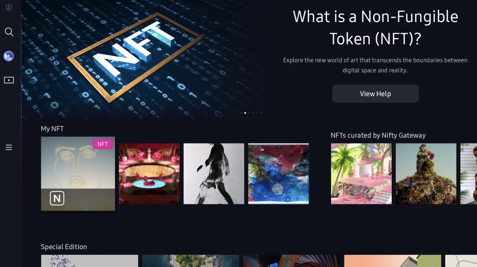
Task: Expand the hamburger menu icon
Action: [9, 147]
